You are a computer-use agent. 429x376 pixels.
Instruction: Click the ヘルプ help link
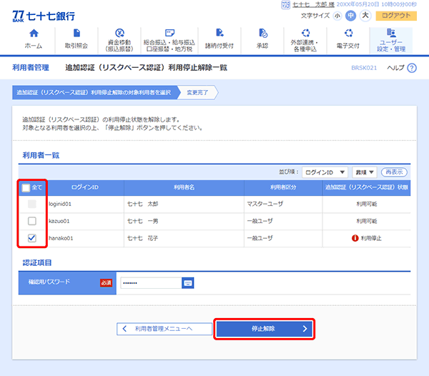pos(395,68)
